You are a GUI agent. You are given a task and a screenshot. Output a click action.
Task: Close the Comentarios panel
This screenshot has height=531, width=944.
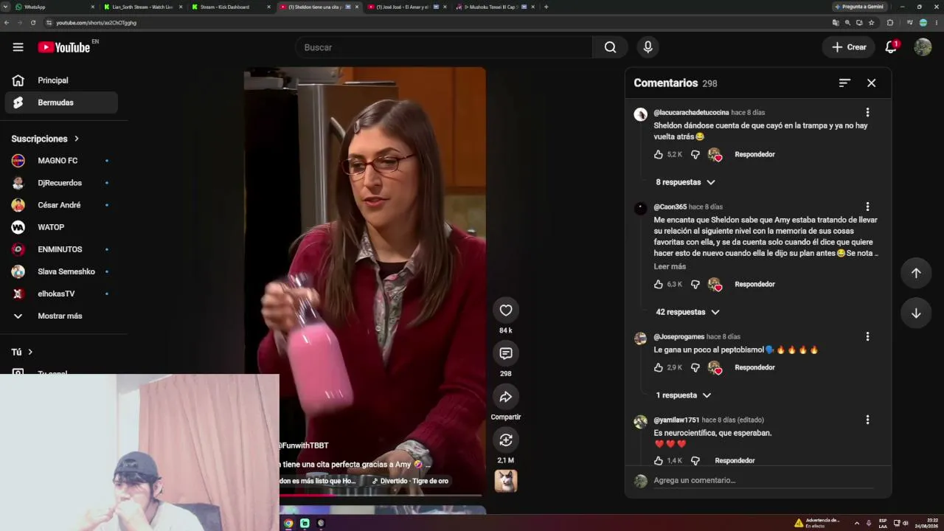[871, 83]
